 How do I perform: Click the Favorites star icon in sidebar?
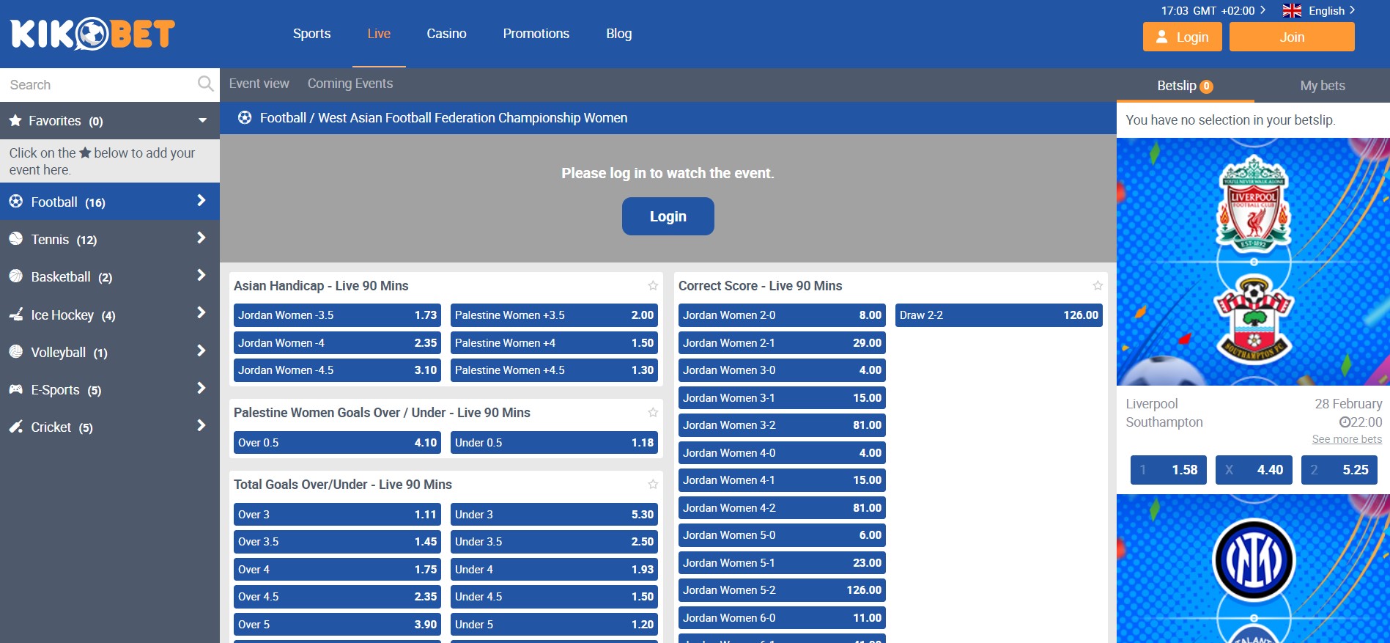tap(15, 121)
